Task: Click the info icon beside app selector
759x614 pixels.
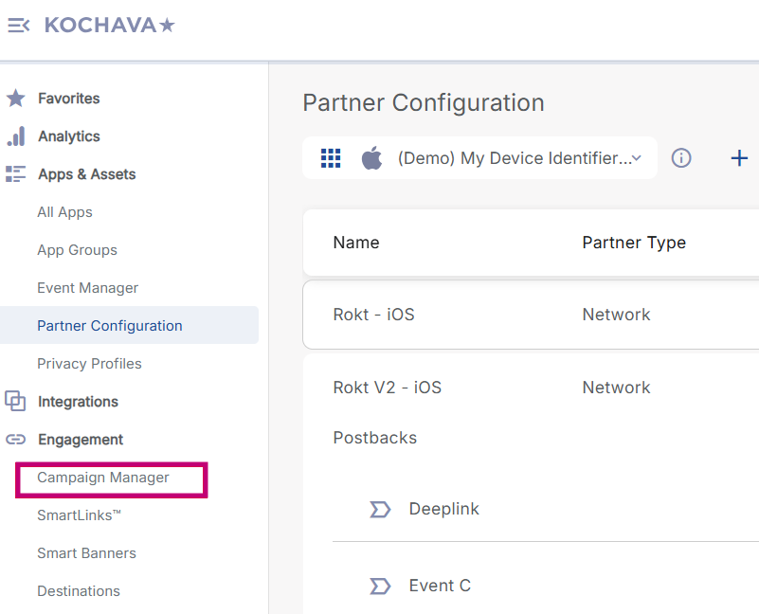Action: [681, 158]
